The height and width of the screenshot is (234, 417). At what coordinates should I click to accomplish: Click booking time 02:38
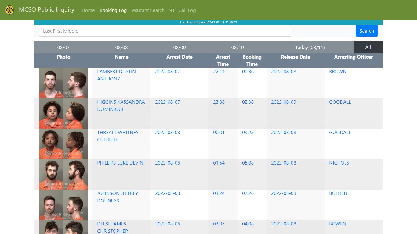point(248,102)
